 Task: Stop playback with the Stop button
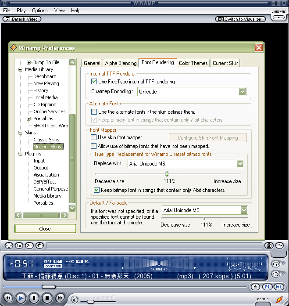click(x=47, y=298)
